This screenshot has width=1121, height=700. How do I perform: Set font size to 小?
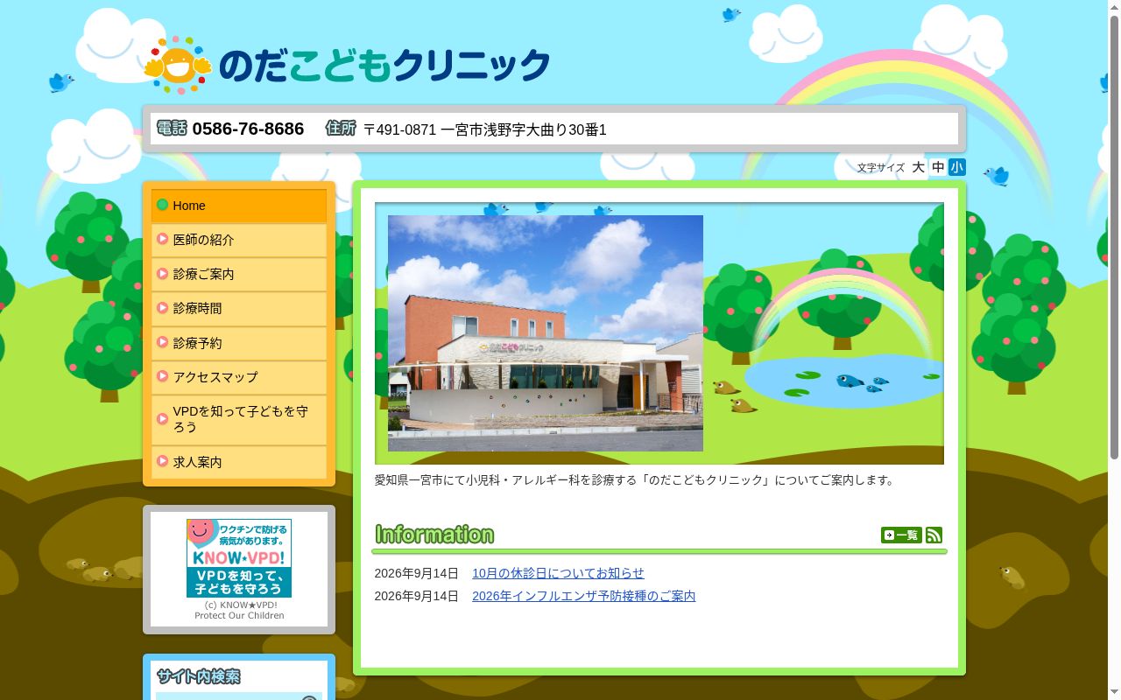click(957, 167)
